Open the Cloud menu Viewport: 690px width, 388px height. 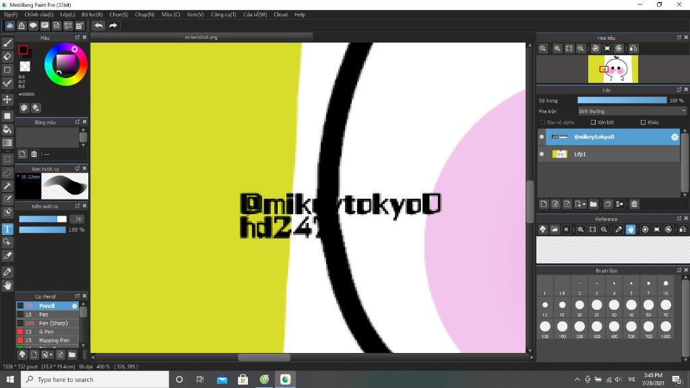click(280, 15)
